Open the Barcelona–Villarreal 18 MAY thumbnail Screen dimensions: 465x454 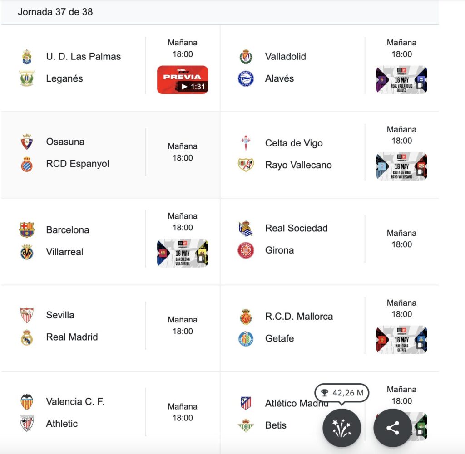pyautogui.click(x=183, y=253)
